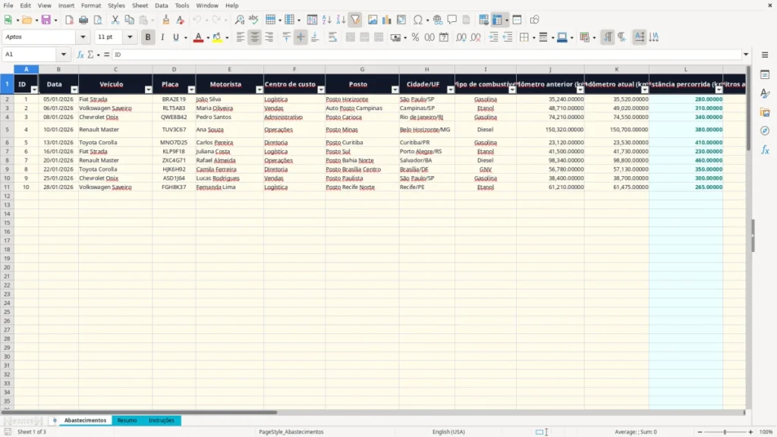Switch to the Instruções sheet tab
This screenshot has height=437, width=777.
162,420
